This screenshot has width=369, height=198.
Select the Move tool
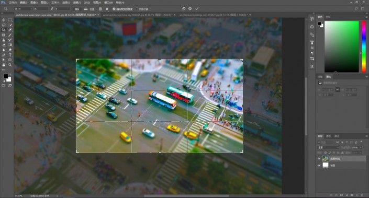pos(4,20)
